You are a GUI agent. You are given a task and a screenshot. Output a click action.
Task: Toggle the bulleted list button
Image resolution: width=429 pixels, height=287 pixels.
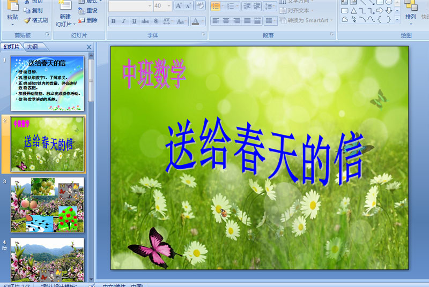click(216, 6)
